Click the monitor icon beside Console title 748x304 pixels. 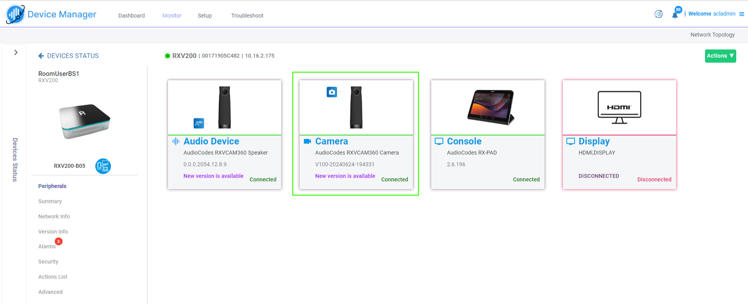[439, 141]
